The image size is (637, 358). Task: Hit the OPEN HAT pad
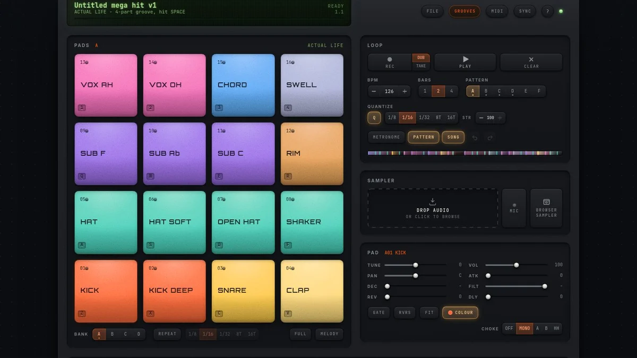point(243,222)
